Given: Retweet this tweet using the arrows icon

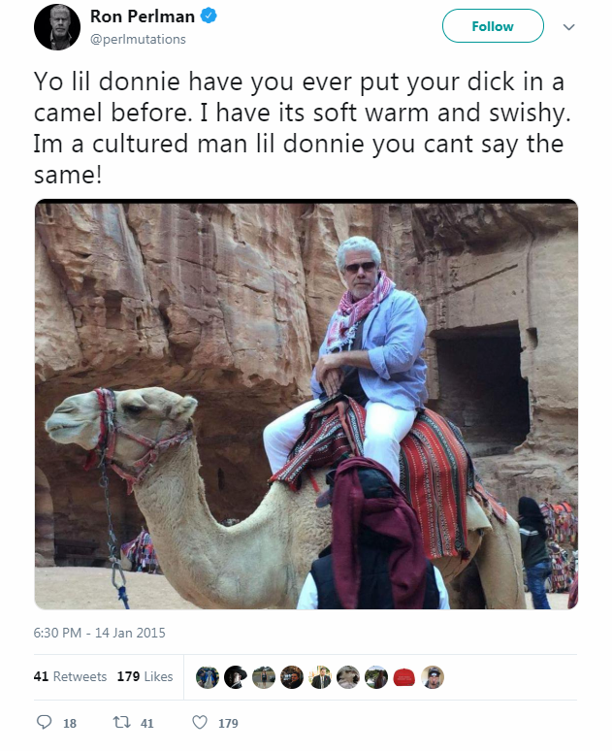Looking at the screenshot, I should click(x=123, y=723).
